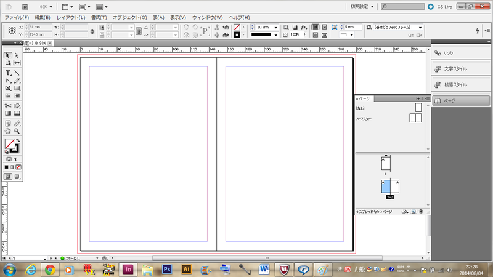The image size is (493, 277).
Task: Open ウィンドウ(W) menu
Action: 207,18
